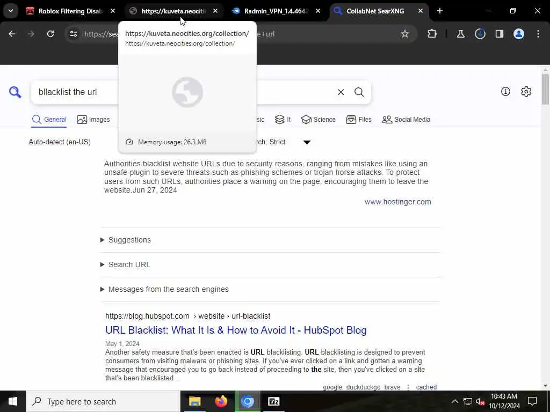Viewport: 550px width, 412px height.
Task: Select the Science search category
Action: 318,120
